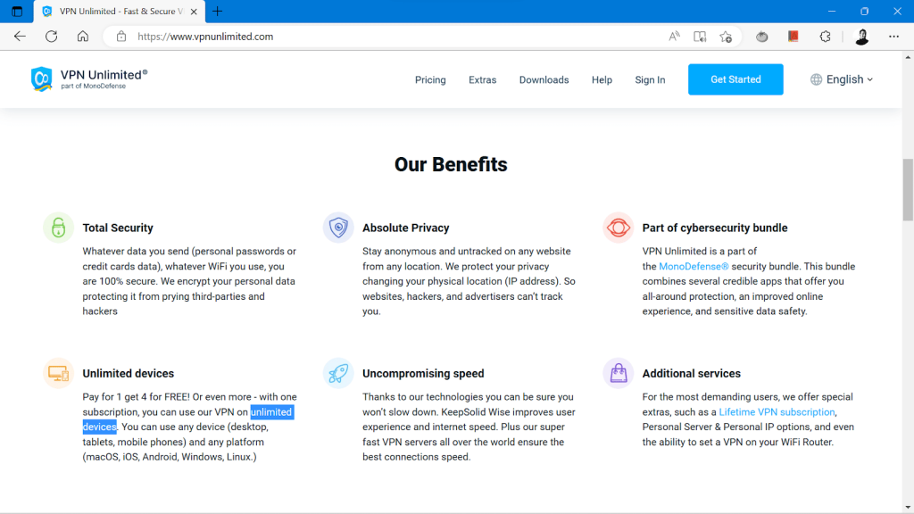The height and width of the screenshot is (514, 914).
Task: Click the page vertical scrollbar thumb
Action: pyautogui.click(x=908, y=189)
